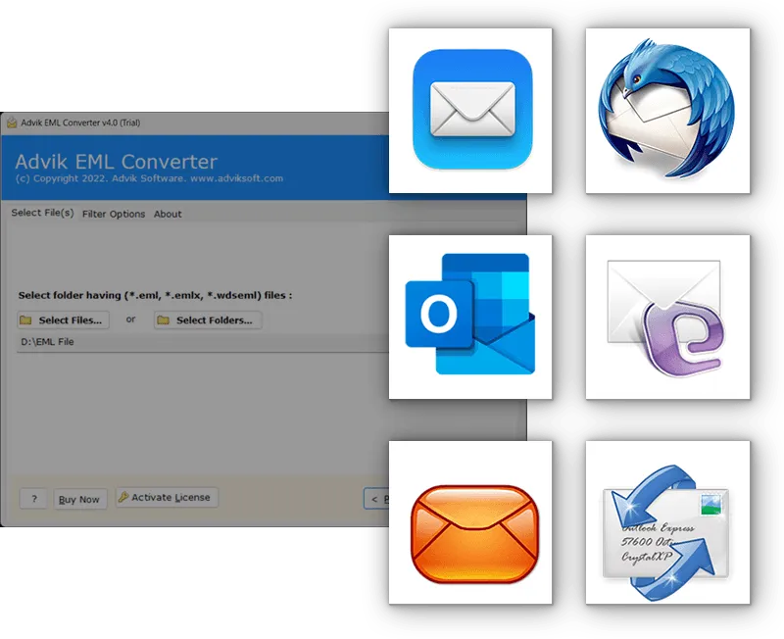Click the D:\EML File path field
784x639 pixels.
(x=203, y=342)
